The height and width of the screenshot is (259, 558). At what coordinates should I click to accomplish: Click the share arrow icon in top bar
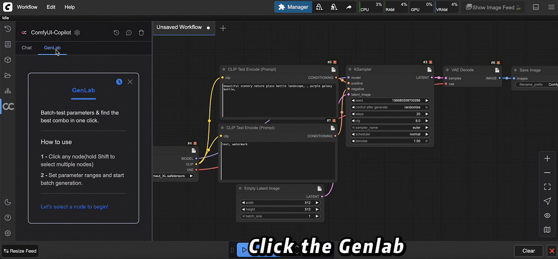click(349, 7)
